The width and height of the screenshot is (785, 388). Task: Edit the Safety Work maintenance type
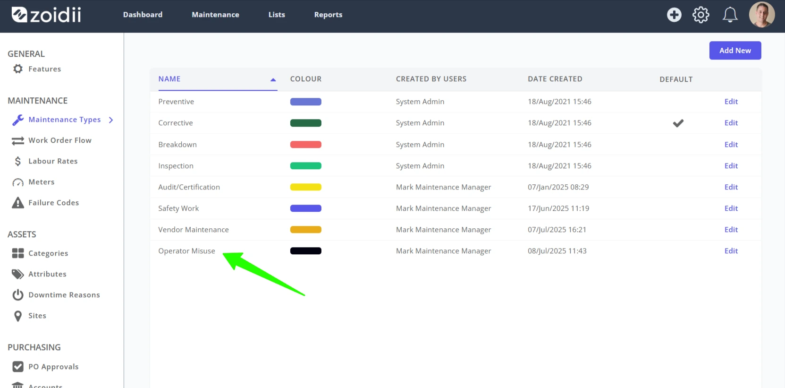click(731, 208)
